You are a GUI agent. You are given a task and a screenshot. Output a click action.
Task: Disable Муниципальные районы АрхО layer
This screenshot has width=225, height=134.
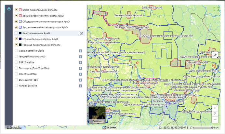tap(16, 39)
